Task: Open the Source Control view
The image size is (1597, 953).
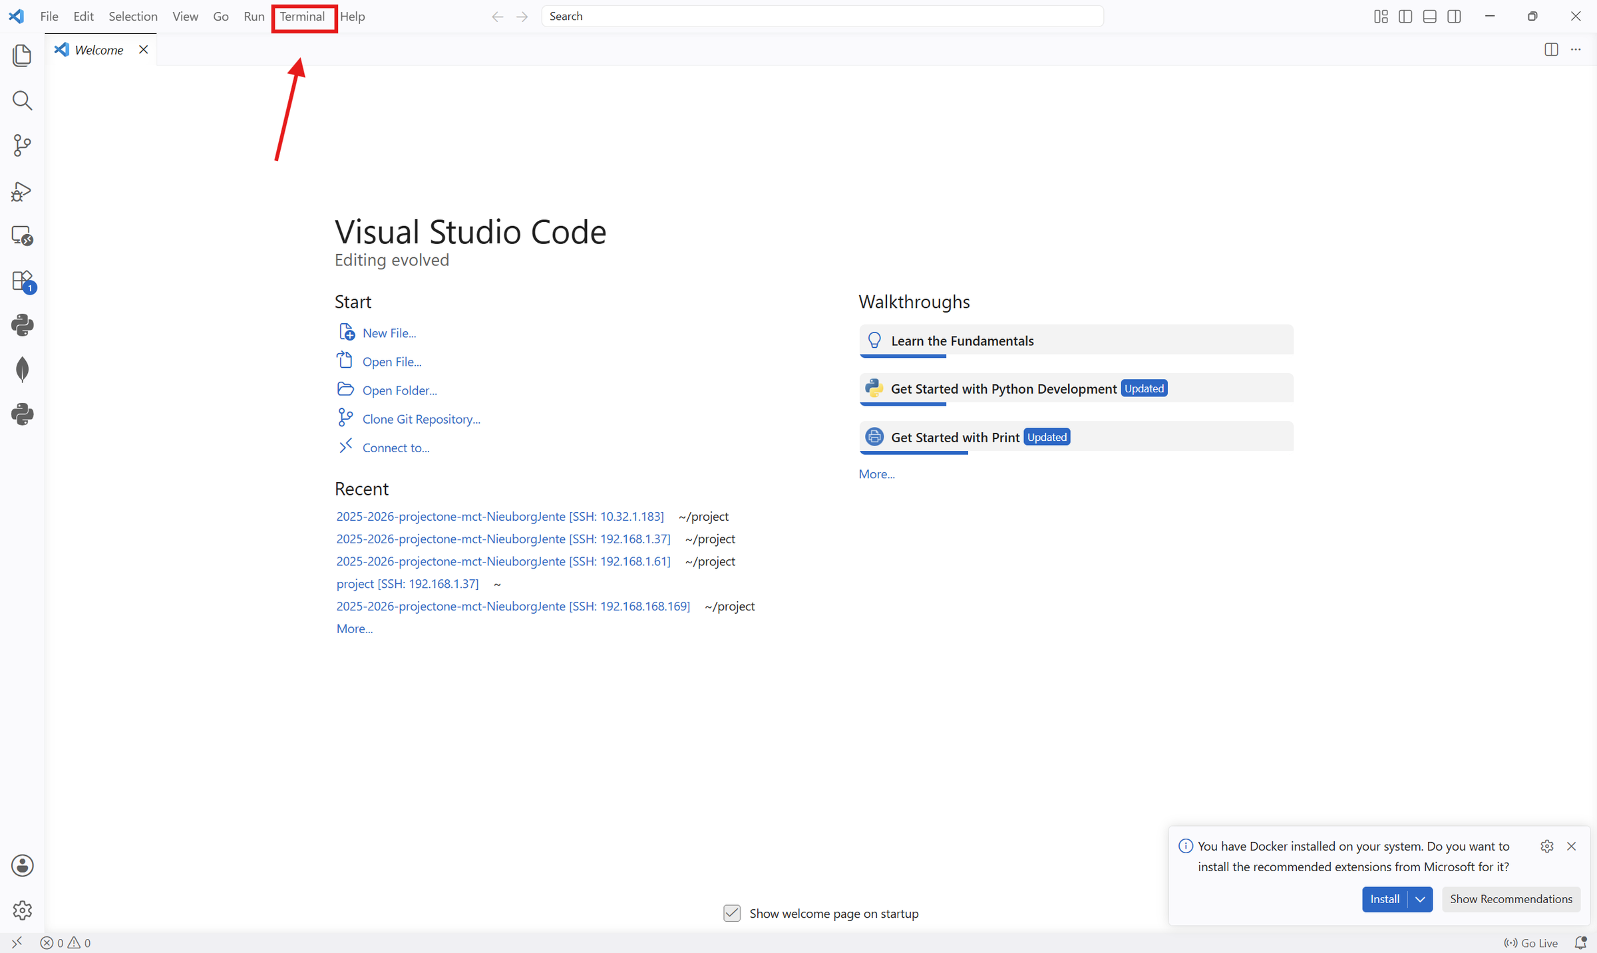Action: pos(22,146)
